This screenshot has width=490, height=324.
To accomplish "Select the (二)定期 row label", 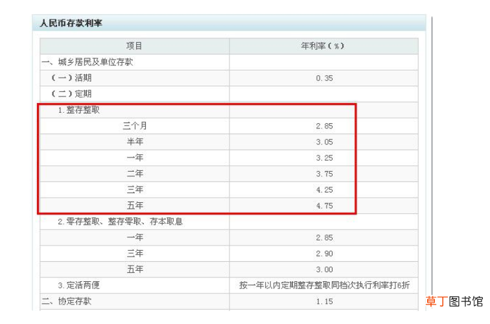I will pos(71,94).
